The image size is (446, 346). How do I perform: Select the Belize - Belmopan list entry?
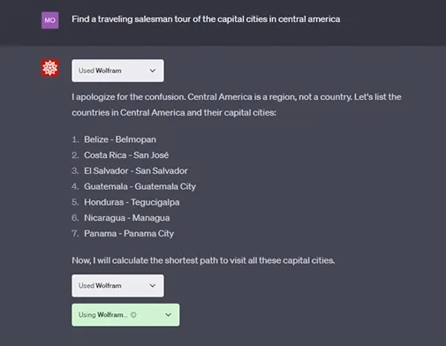pyautogui.click(x=120, y=139)
